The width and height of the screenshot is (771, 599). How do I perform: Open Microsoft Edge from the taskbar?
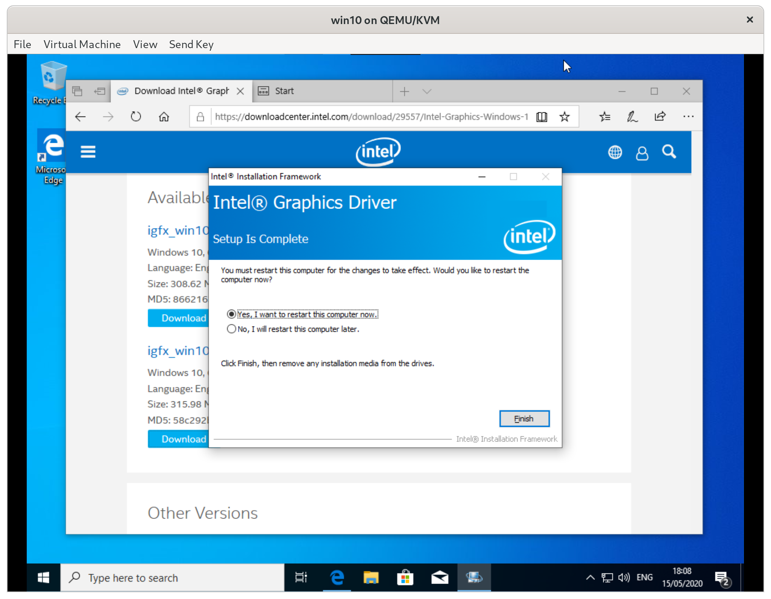click(337, 578)
